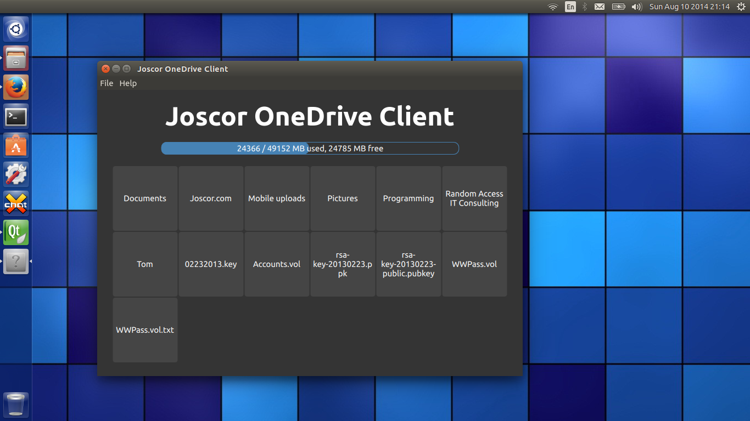The image size is (750, 421).
Task: Select the 02232013.key file tile
Action: point(210,264)
